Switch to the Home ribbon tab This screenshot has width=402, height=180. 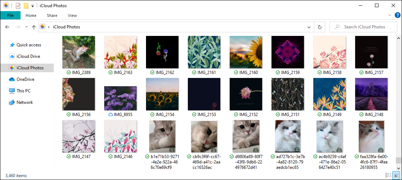(31, 15)
